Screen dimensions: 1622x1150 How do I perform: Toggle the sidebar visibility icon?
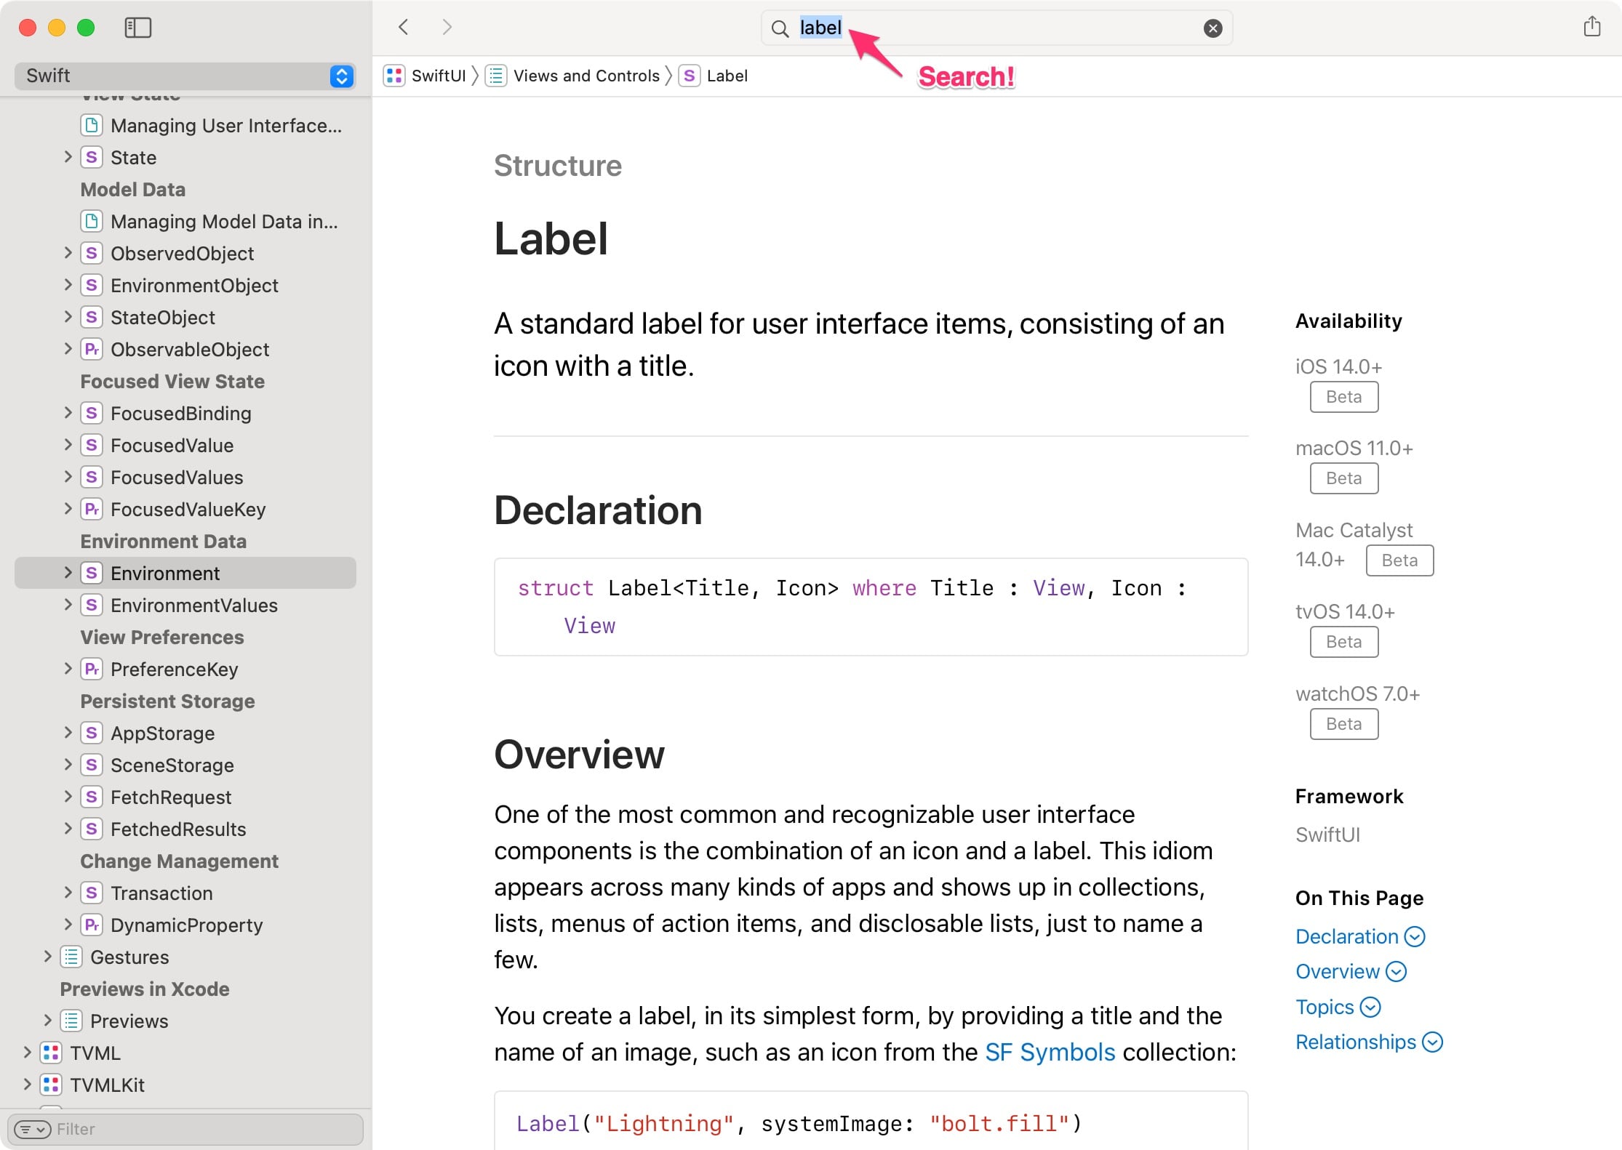click(x=137, y=28)
